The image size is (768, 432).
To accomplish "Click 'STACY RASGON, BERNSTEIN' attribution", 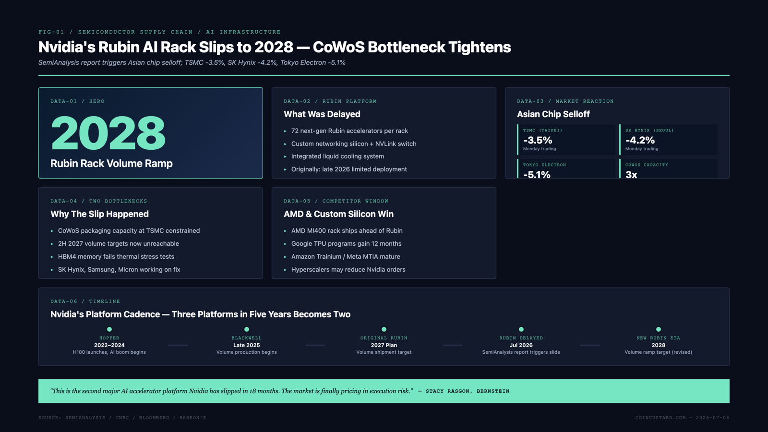I will [468, 391].
